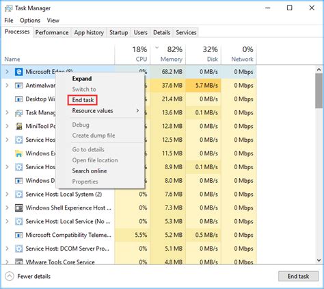324x289 pixels.
Task: Expand the MiniTool process group
Action: [7, 126]
